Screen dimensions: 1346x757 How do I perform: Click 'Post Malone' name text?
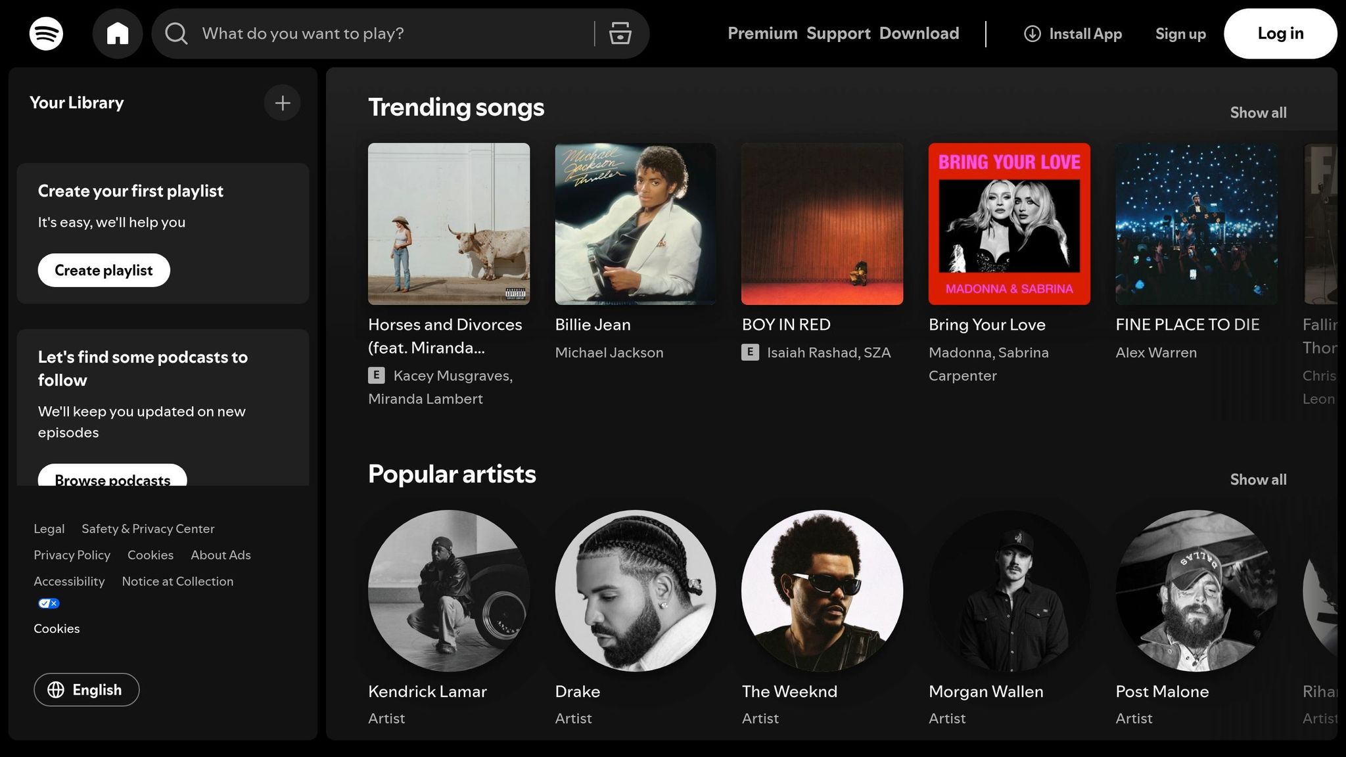click(x=1162, y=691)
